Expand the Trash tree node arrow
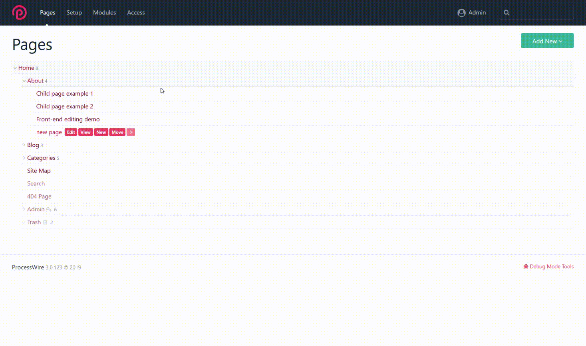This screenshot has width=586, height=346. coord(24,222)
